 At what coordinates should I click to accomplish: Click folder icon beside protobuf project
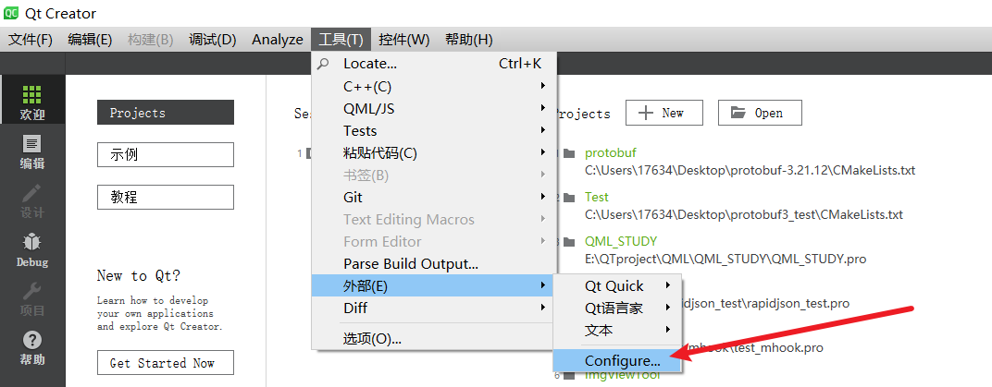coord(569,152)
